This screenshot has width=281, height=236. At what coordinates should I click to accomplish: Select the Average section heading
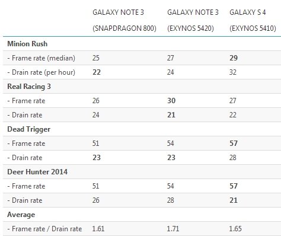click(x=21, y=215)
